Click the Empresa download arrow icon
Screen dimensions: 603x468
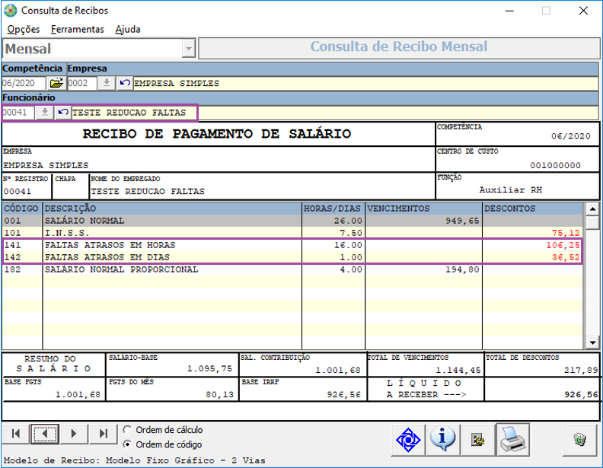click(x=107, y=83)
